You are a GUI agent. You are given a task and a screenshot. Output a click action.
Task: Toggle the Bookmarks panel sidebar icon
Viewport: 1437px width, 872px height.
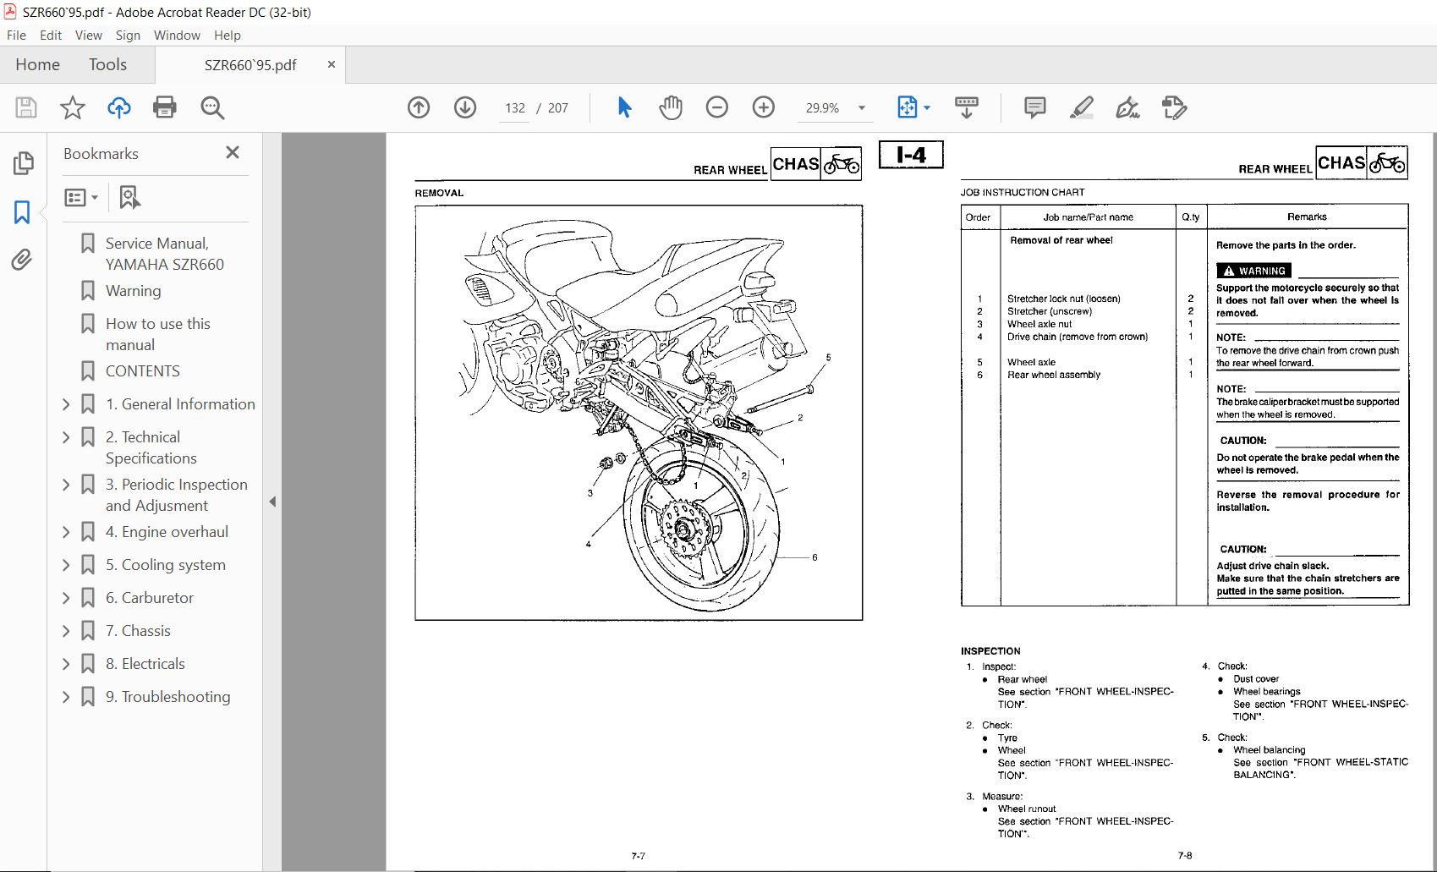pos(23,211)
